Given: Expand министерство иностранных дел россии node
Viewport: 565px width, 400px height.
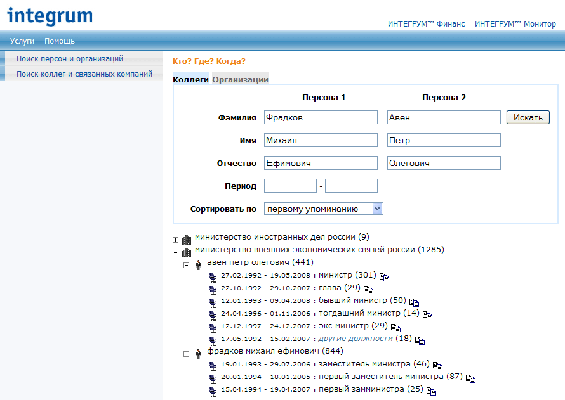Looking at the screenshot, I should coord(175,240).
